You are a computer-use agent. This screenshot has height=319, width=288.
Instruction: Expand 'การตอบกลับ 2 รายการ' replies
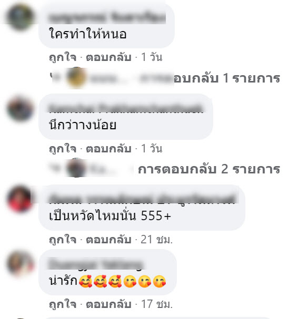(x=209, y=169)
